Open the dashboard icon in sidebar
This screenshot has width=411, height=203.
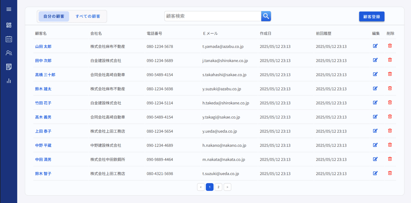click(9, 25)
